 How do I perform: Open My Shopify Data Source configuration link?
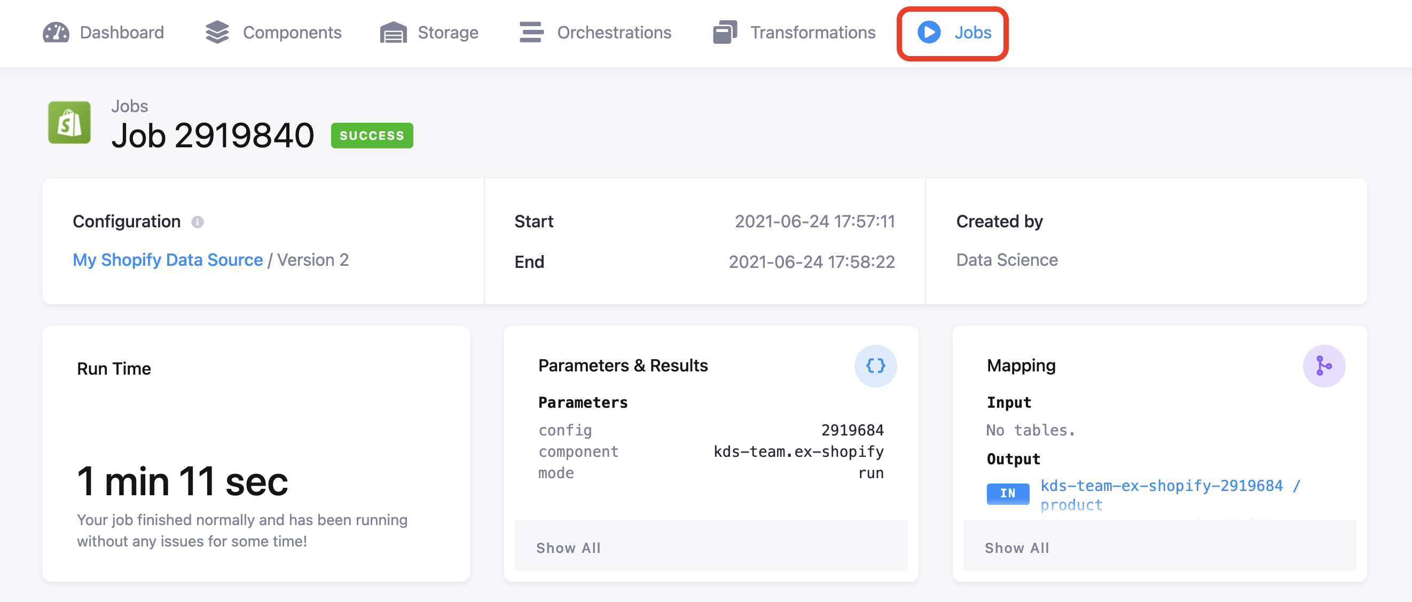168,260
